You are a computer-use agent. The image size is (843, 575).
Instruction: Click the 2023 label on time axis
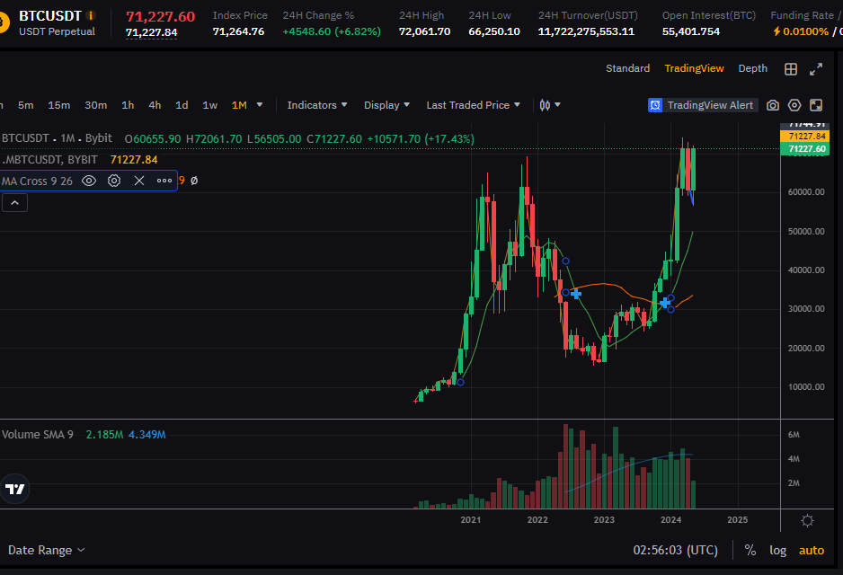(x=604, y=519)
